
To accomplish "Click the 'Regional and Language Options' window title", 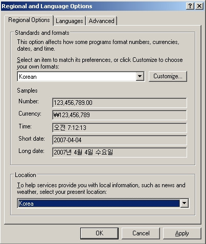I will pyautogui.click(x=47, y=6).
